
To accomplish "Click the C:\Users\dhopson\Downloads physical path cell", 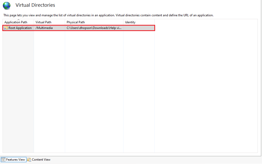I will (x=94, y=28).
